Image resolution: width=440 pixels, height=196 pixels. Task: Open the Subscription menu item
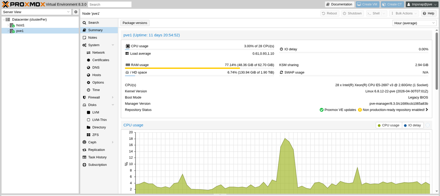99,165
